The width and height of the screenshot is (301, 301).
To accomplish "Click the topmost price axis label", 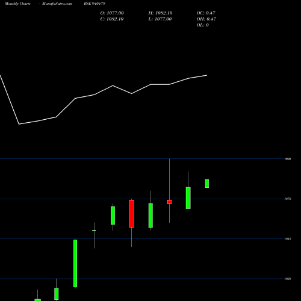I will (x=288, y=159).
